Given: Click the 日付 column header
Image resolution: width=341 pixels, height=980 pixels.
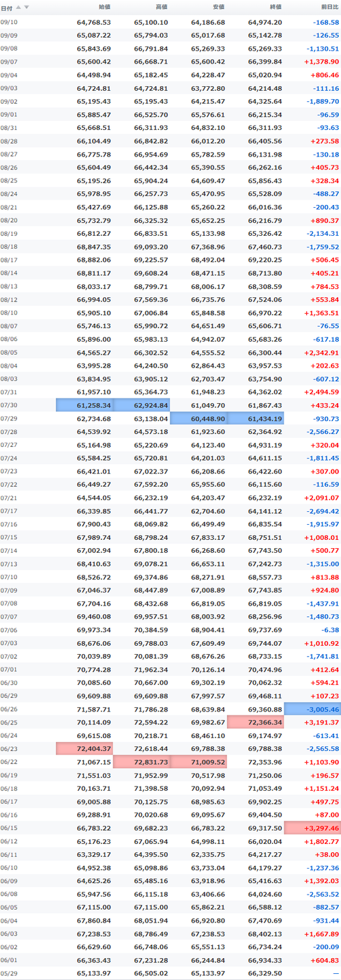Looking at the screenshot, I should click(7, 7).
